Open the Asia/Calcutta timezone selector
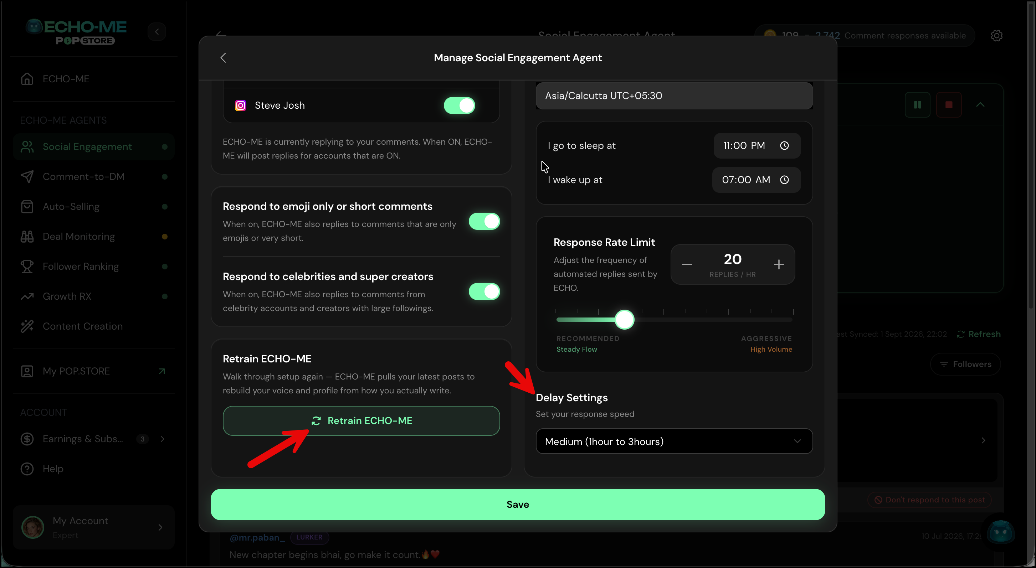 click(x=674, y=95)
